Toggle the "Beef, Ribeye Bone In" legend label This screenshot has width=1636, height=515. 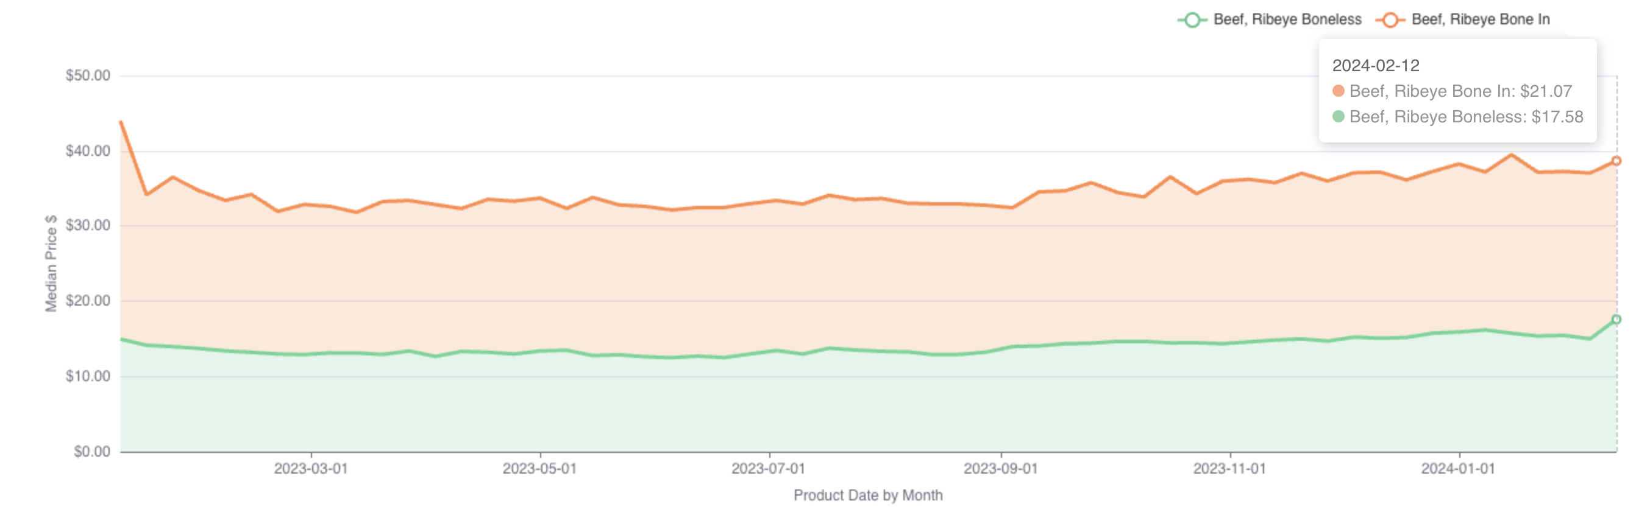[1481, 19]
